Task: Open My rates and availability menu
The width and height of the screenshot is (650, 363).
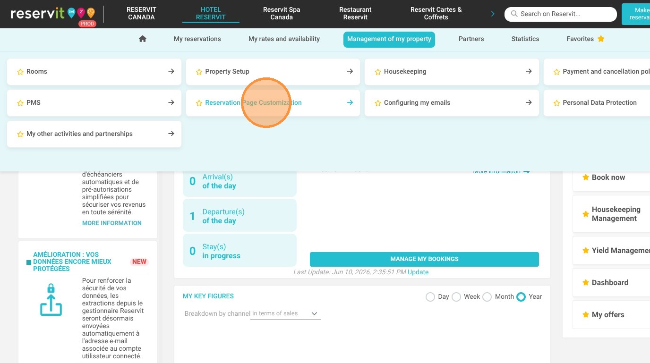Action: [284, 39]
